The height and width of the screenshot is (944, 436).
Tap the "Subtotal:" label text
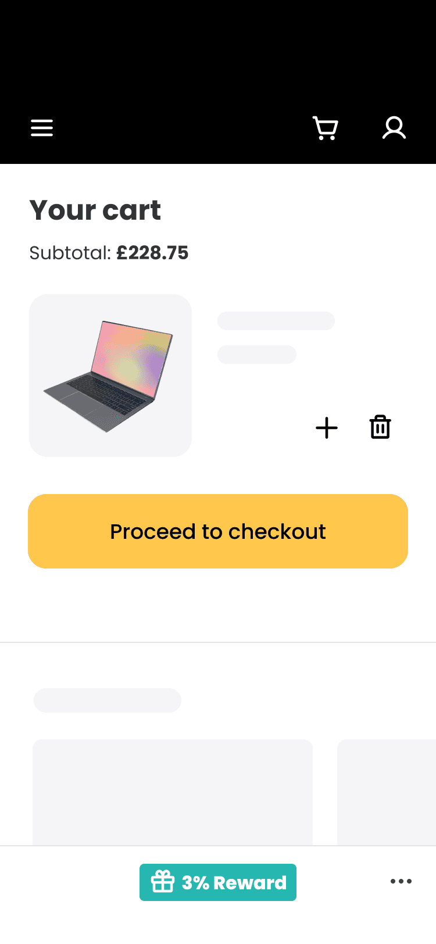[70, 253]
